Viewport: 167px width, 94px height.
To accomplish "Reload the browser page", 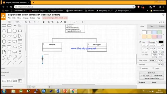I will pos(11,7).
